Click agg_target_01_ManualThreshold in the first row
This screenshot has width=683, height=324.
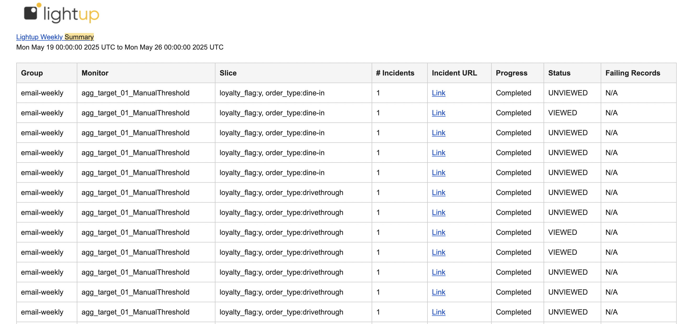click(x=135, y=93)
